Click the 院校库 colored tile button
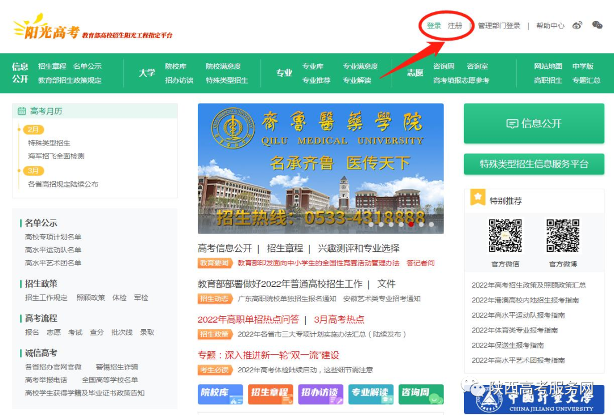This screenshot has width=614, height=415. coord(220,394)
